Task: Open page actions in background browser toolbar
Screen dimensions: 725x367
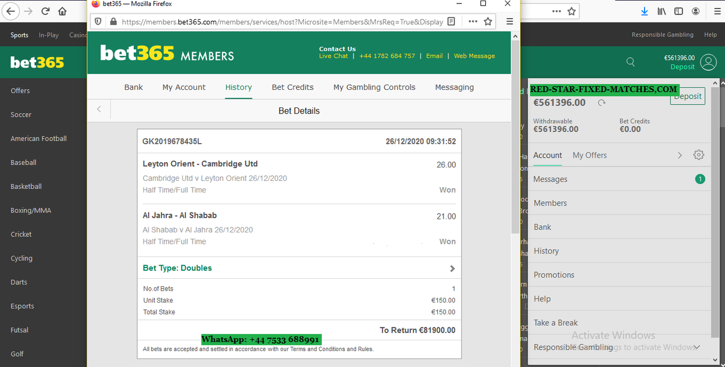Action: pyautogui.click(x=557, y=11)
